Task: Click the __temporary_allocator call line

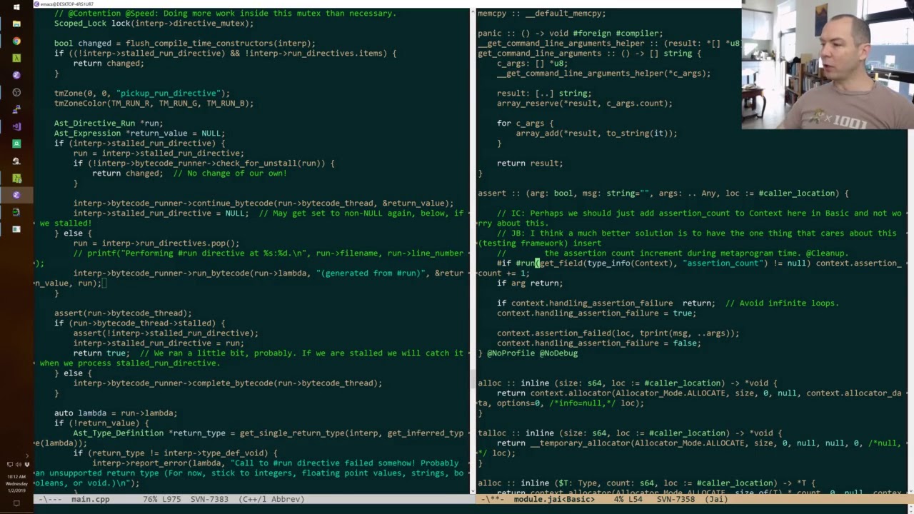Action: point(699,443)
